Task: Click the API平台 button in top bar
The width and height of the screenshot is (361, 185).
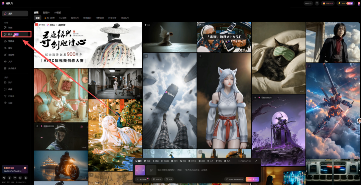Action: point(308,3)
